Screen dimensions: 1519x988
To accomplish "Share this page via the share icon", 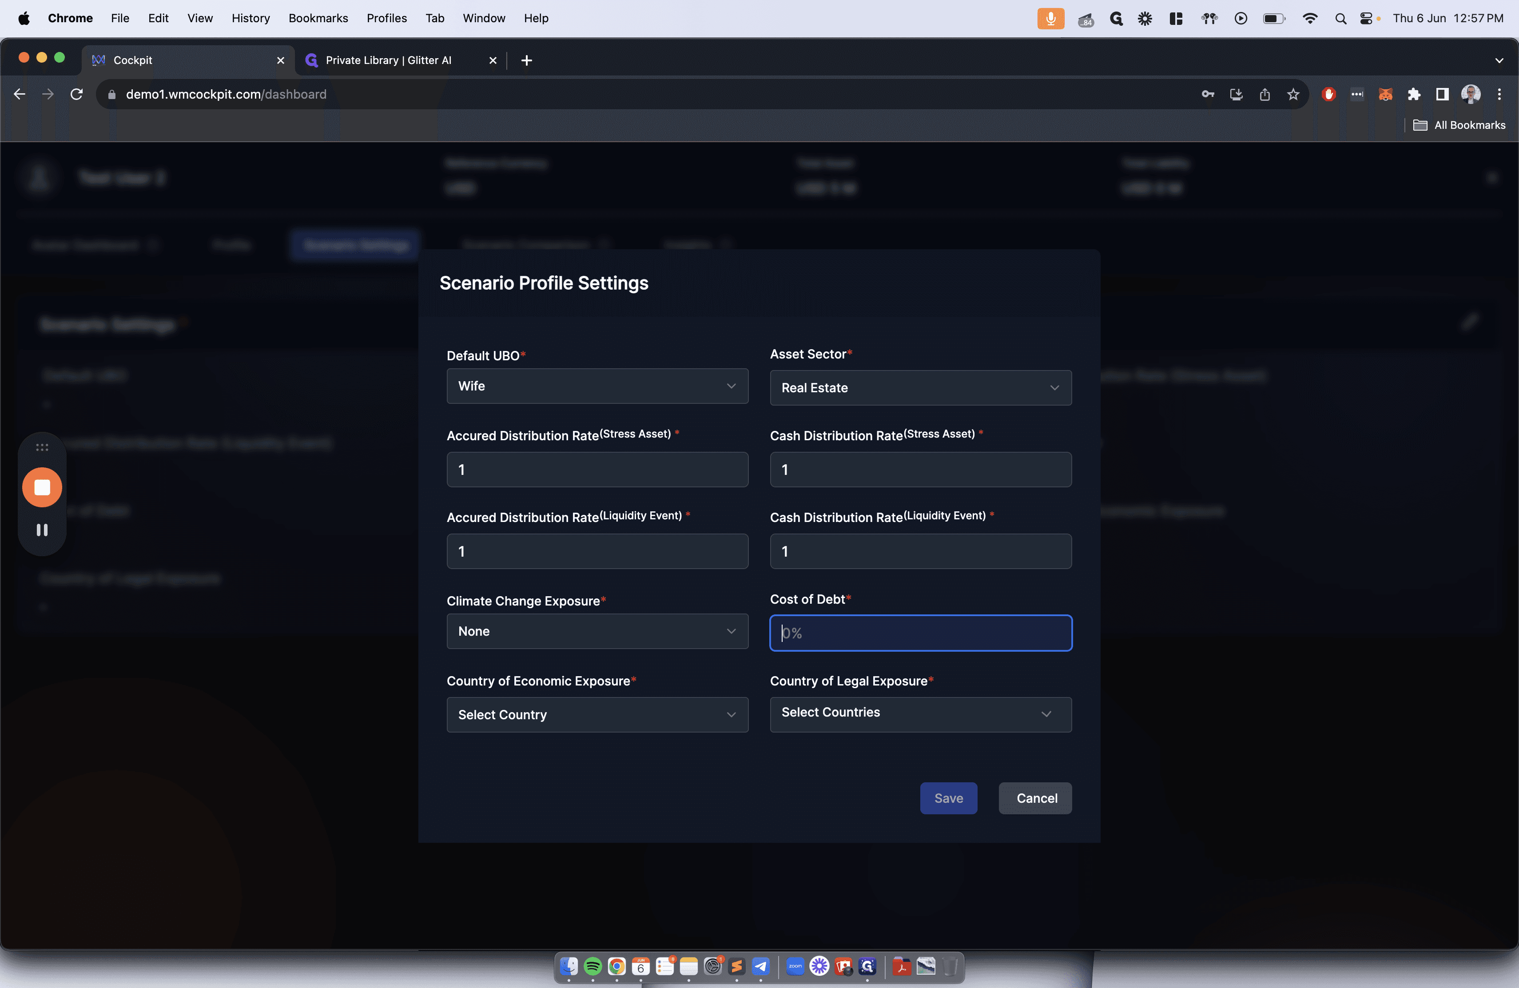I will [1265, 95].
